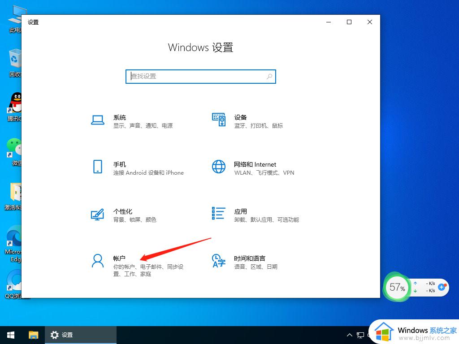Open the 网络和 Internet globe icon

point(219,167)
